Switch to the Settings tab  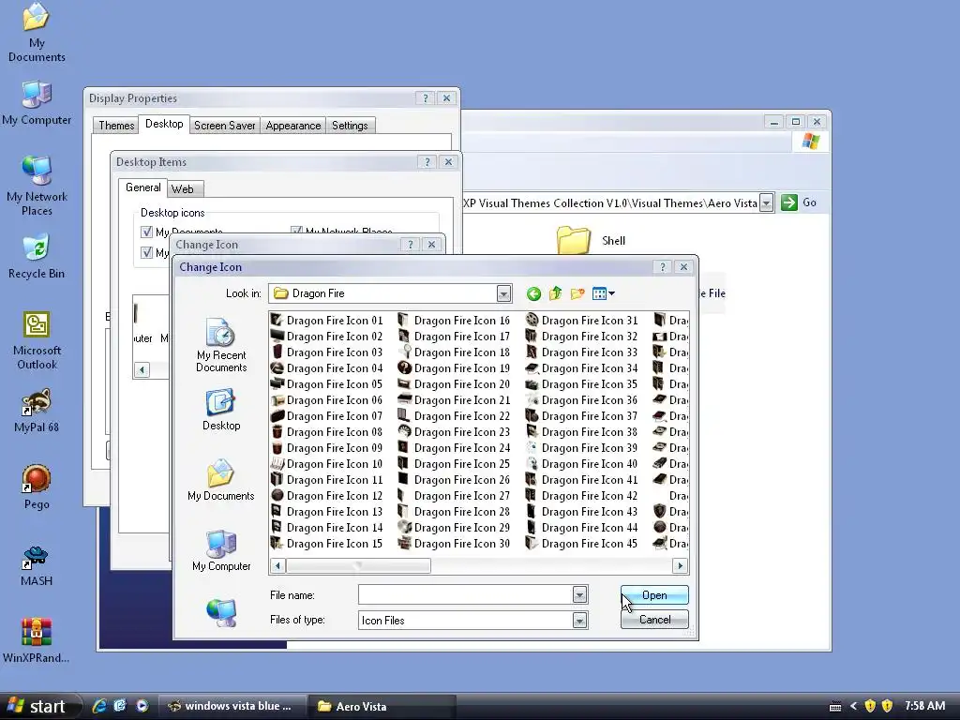point(350,126)
